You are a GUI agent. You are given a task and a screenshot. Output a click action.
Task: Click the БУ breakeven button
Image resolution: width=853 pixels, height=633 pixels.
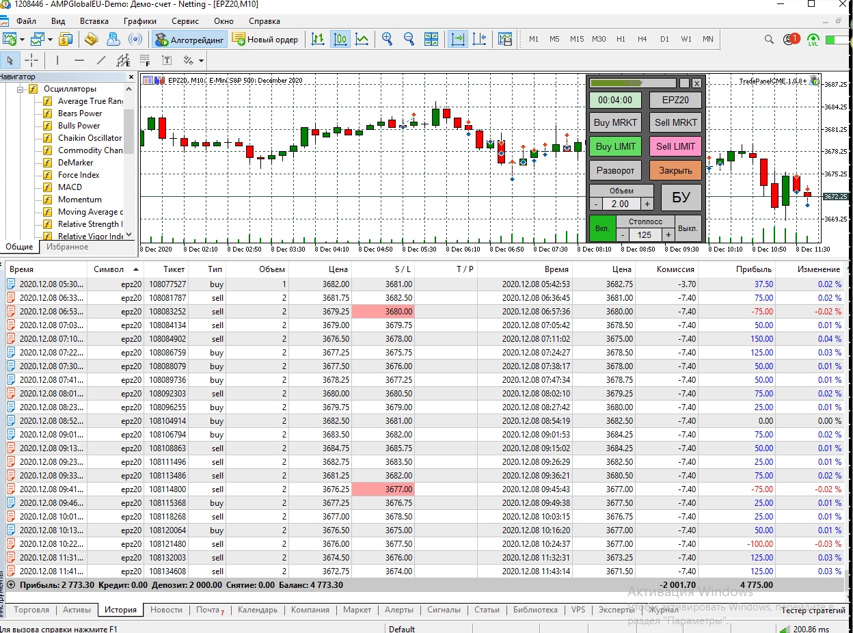681,198
